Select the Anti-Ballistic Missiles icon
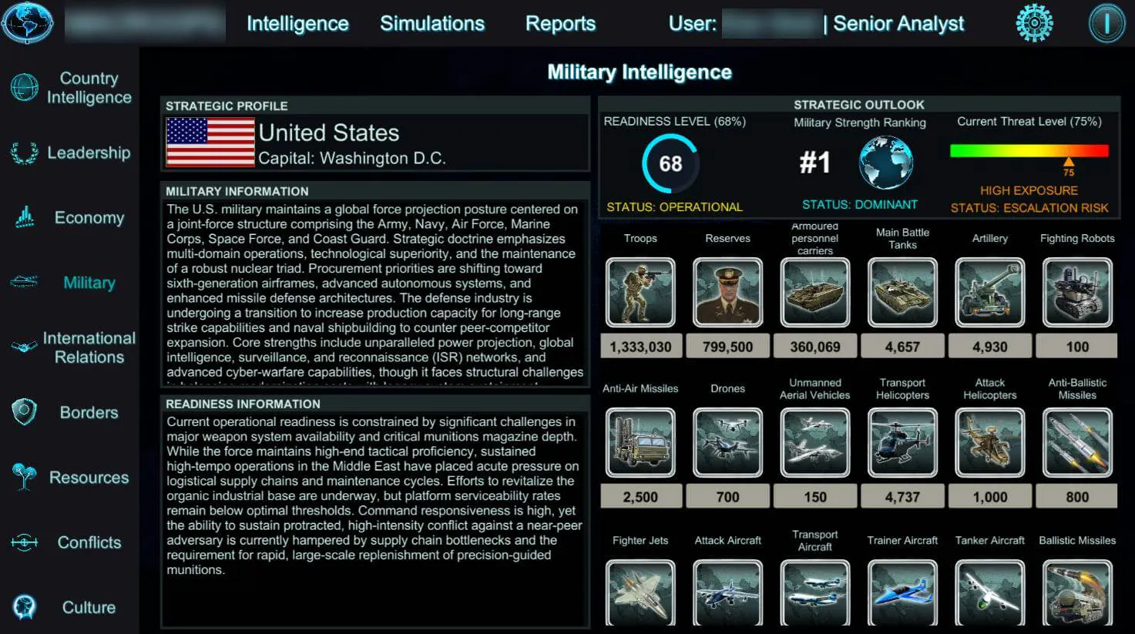 point(1077,443)
